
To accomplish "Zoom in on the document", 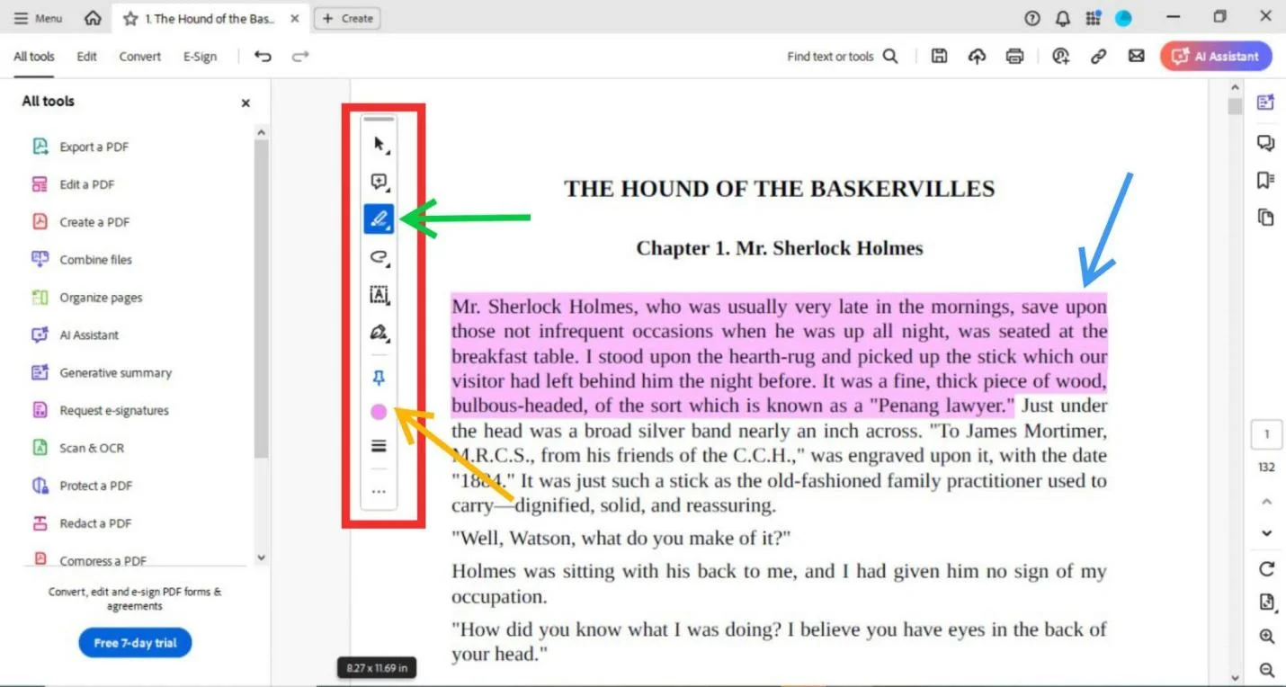I will (1267, 637).
